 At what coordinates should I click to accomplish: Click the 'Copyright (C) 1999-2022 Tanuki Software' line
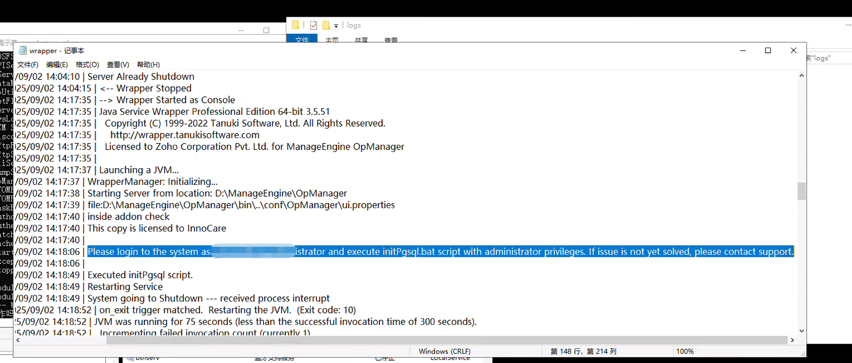[x=245, y=123]
